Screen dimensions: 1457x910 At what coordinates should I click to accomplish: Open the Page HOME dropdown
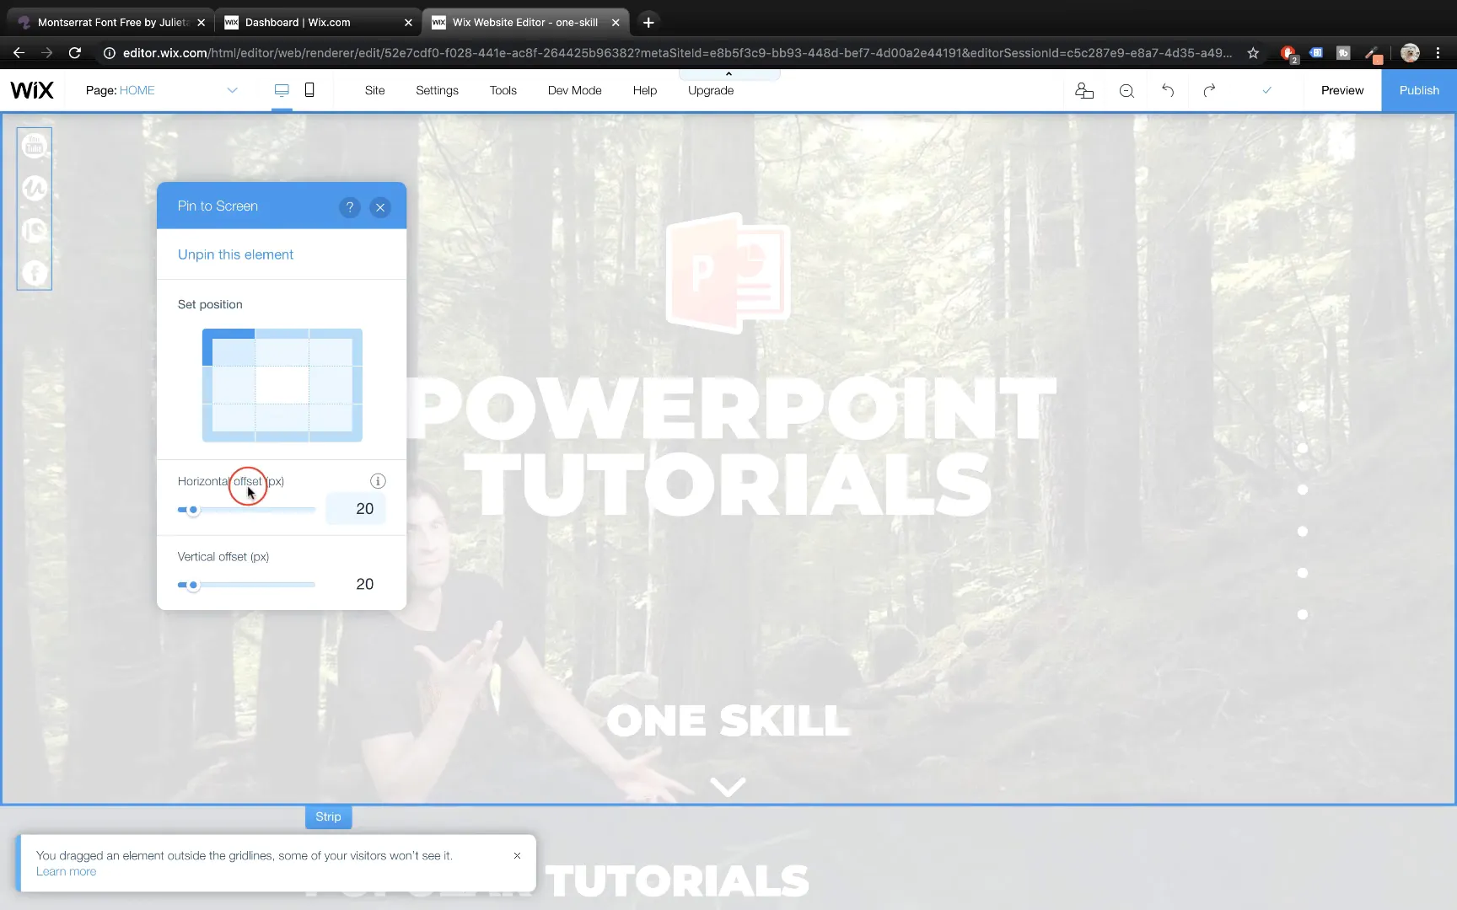tap(162, 90)
